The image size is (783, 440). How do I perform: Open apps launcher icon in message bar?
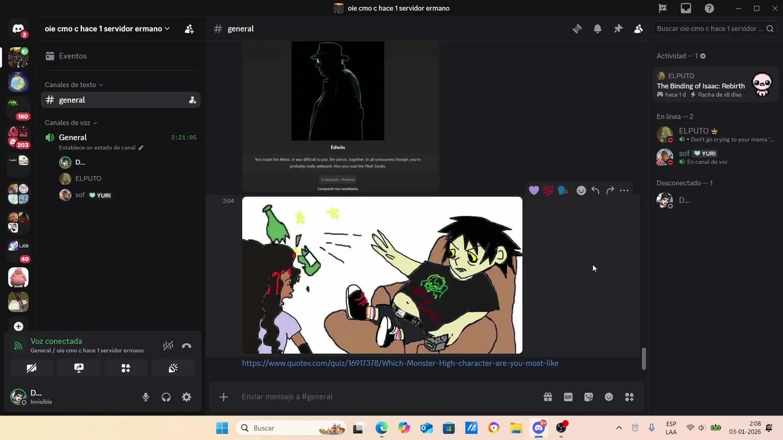tap(629, 397)
